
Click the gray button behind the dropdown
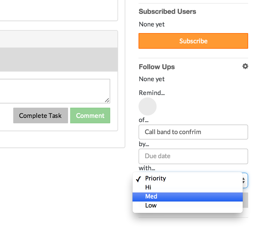pos(245,200)
